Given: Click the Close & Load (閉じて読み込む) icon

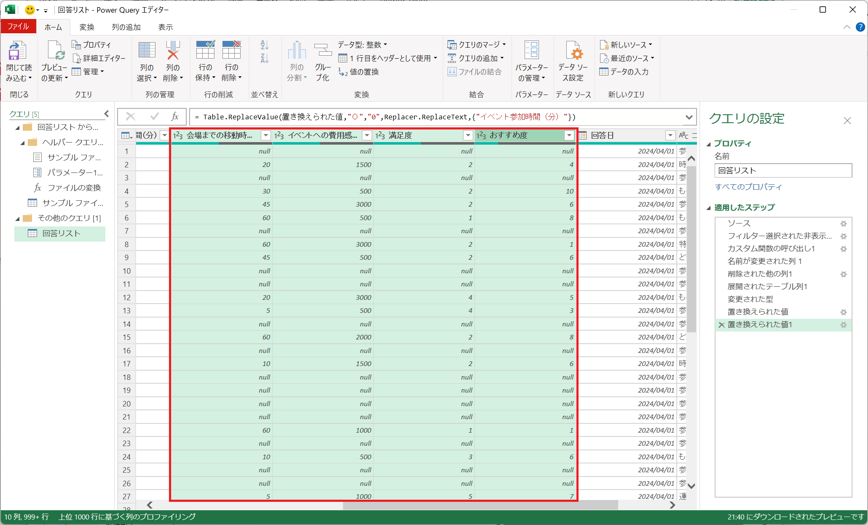Looking at the screenshot, I should tap(17, 51).
